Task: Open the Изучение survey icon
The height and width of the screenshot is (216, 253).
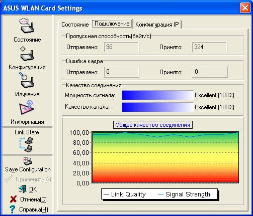Action: 27,80
